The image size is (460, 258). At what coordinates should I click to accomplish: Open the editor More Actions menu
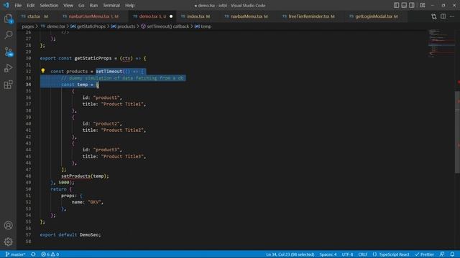tap(452, 16)
